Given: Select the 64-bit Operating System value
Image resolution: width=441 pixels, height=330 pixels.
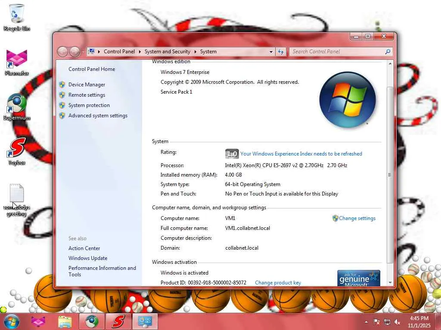Looking at the screenshot, I should (252, 184).
